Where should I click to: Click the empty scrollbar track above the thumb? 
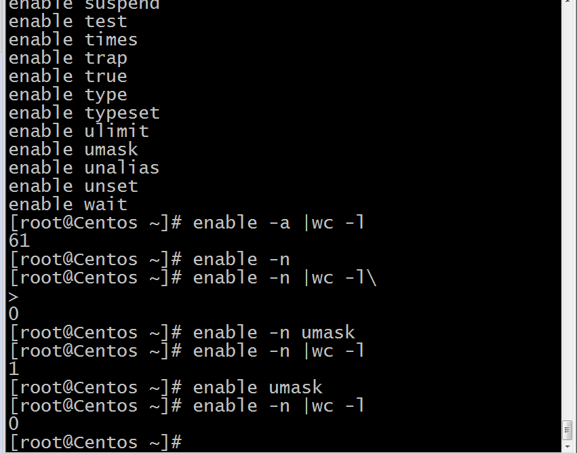[569, 213]
